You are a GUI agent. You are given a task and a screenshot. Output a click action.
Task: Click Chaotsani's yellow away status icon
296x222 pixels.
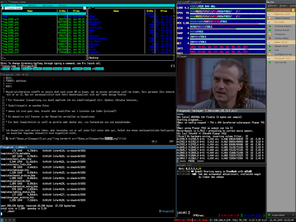[x=270, y=34]
